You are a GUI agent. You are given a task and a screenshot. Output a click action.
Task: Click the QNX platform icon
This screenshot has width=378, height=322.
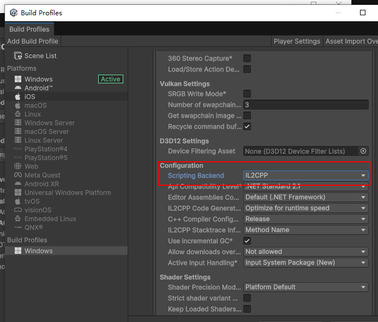click(18, 227)
